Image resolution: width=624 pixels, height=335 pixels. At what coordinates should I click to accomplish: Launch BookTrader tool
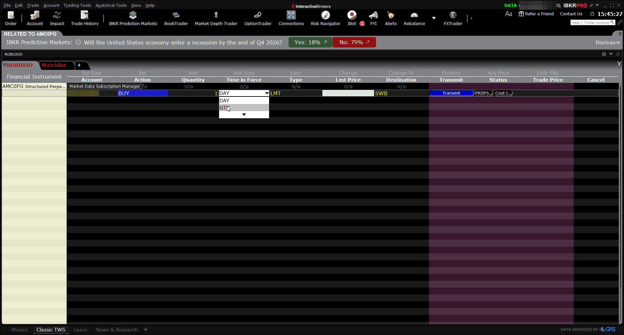pyautogui.click(x=176, y=18)
